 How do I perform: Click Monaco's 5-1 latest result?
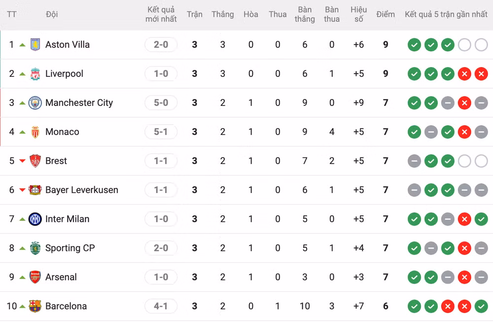click(x=161, y=131)
